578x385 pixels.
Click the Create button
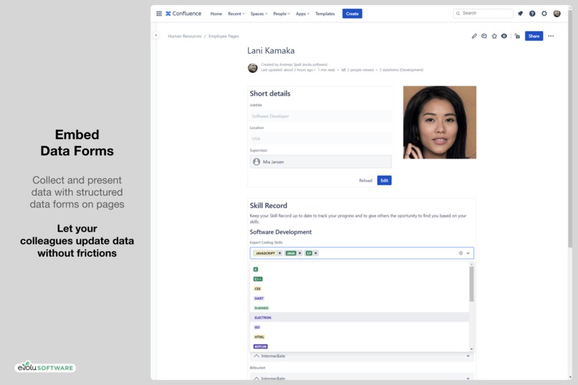pos(352,14)
